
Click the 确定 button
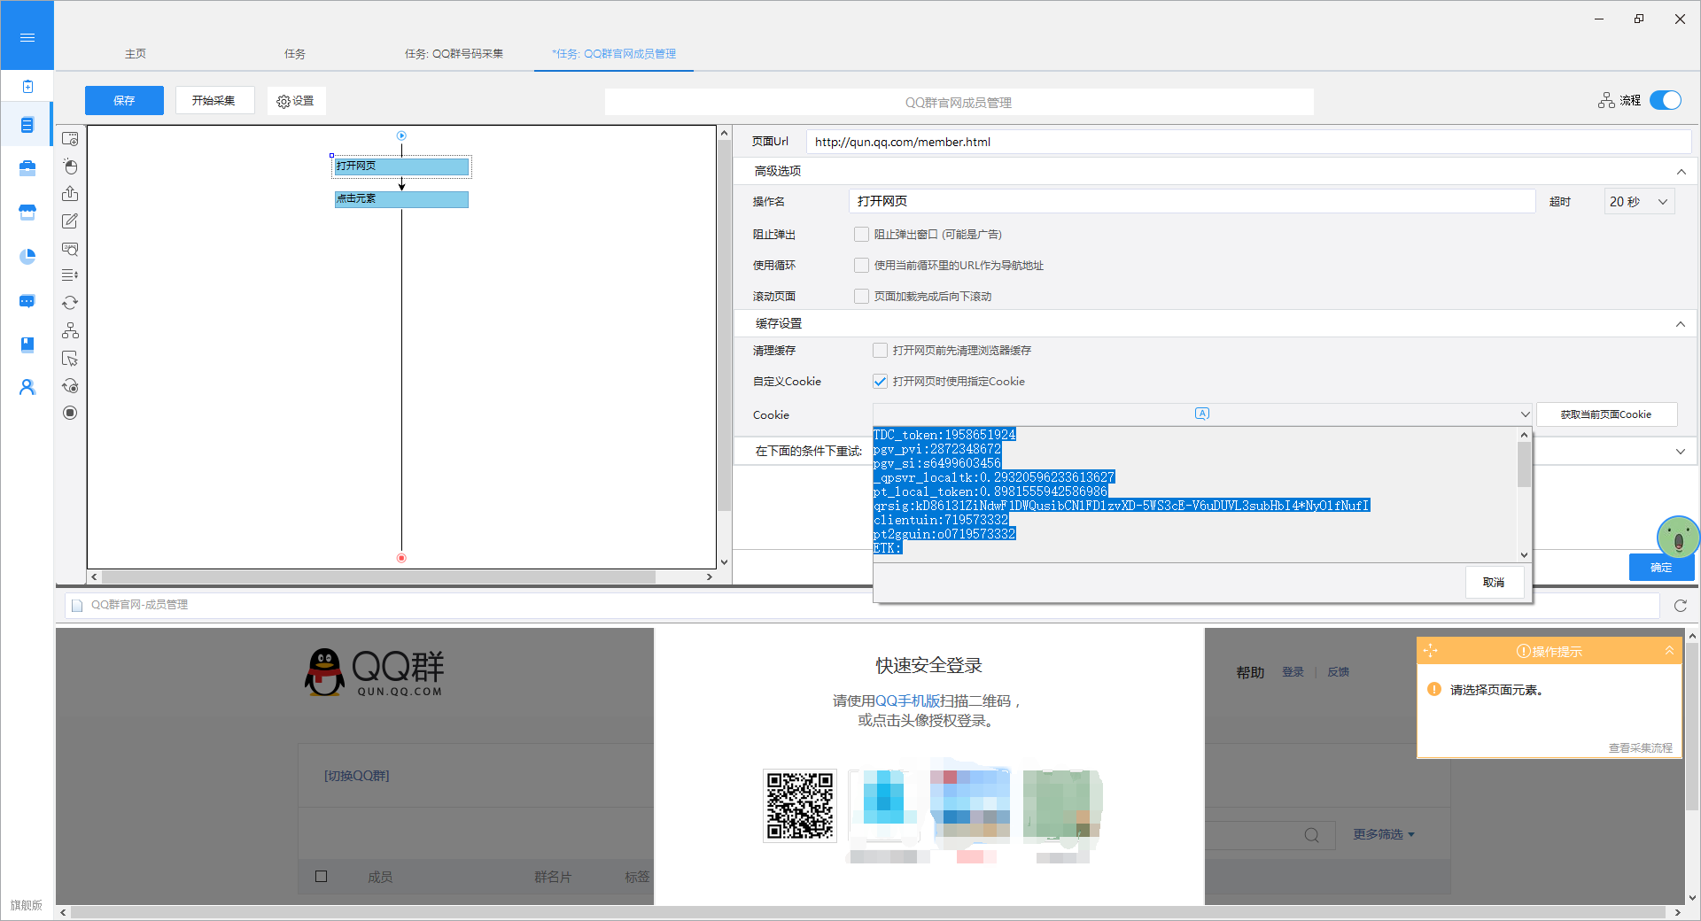click(1661, 568)
